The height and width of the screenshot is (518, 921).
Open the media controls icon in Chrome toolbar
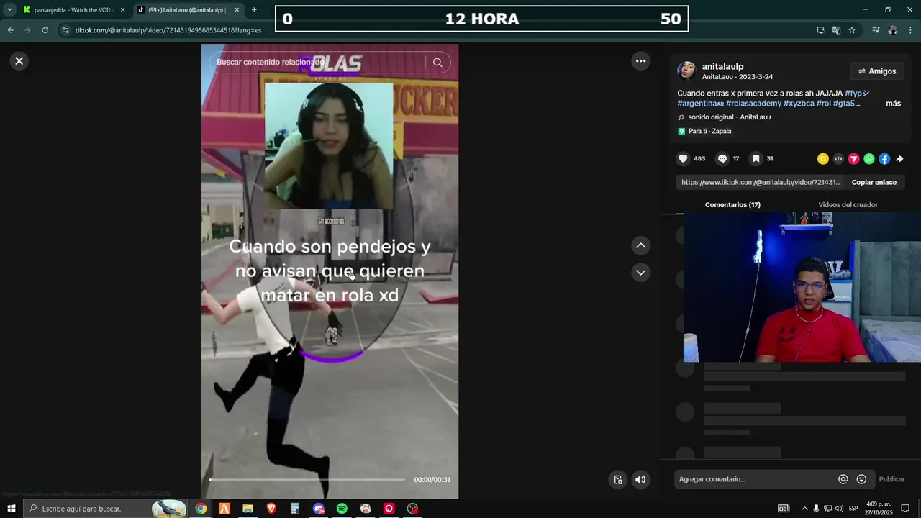point(876,30)
